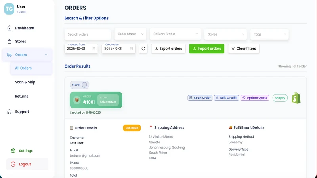The height and width of the screenshot is (178, 317).
Task: Click the Economy shipping method value
Action: (235, 142)
